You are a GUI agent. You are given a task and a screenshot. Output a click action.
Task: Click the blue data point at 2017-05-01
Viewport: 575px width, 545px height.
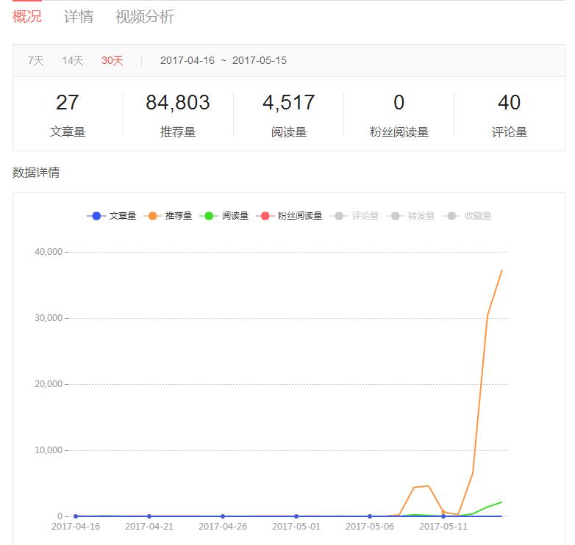[296, 516]
